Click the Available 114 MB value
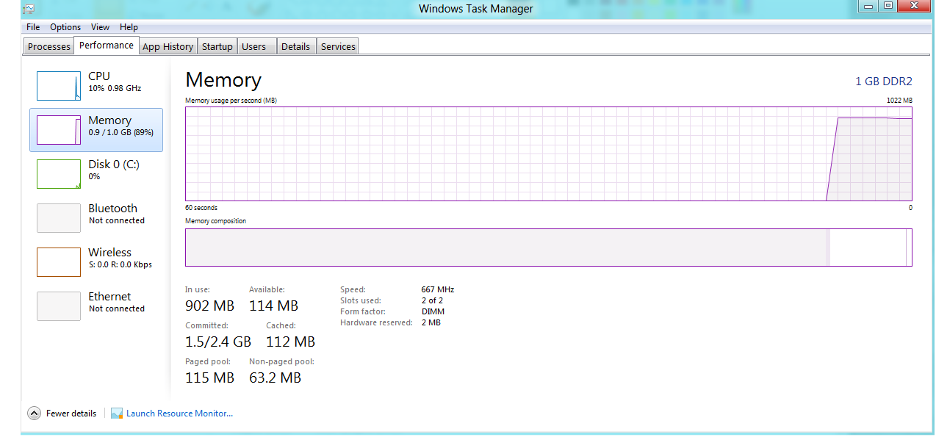 273,306
